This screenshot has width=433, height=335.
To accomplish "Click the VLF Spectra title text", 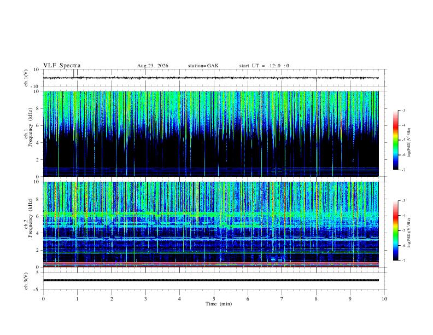I will pos(62,66).
